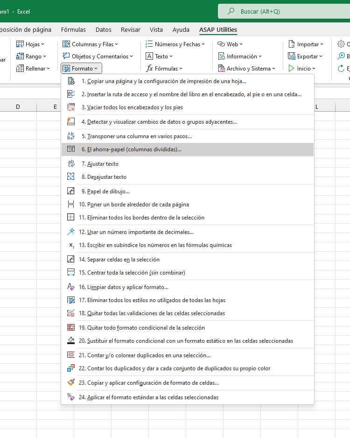Click the subscript x2 icon of item 13

[71, 245]
